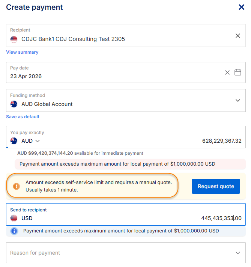The height and width of the screenshot is (267, 251).
Task: Click the US flag beside USD
Action: tap(14, 218)
